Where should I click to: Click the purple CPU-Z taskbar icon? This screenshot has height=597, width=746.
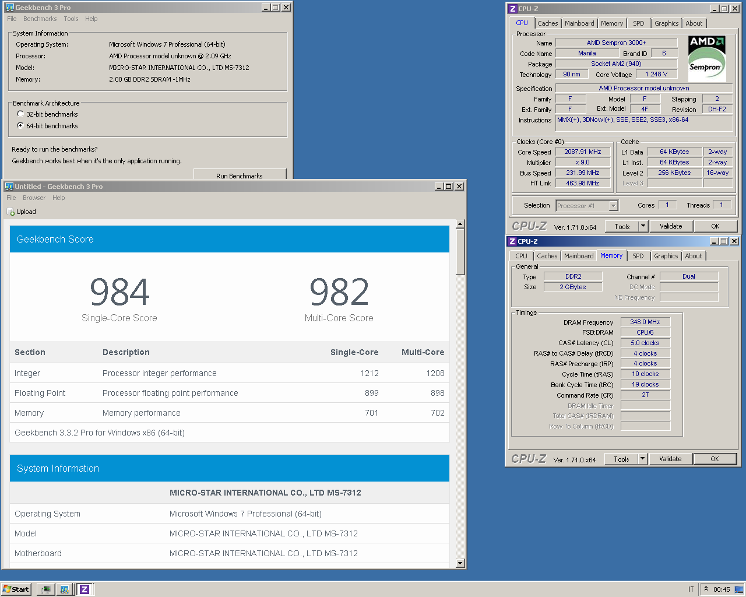(85, 589)
